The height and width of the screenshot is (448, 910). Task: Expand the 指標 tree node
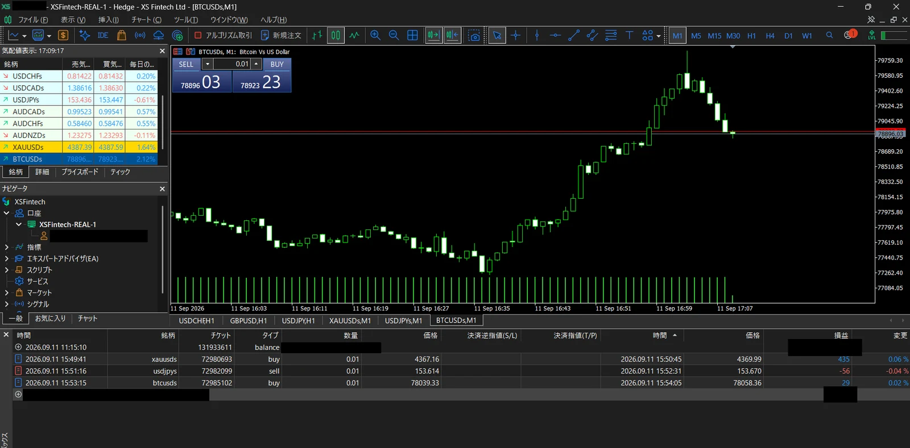coord(6,247)
